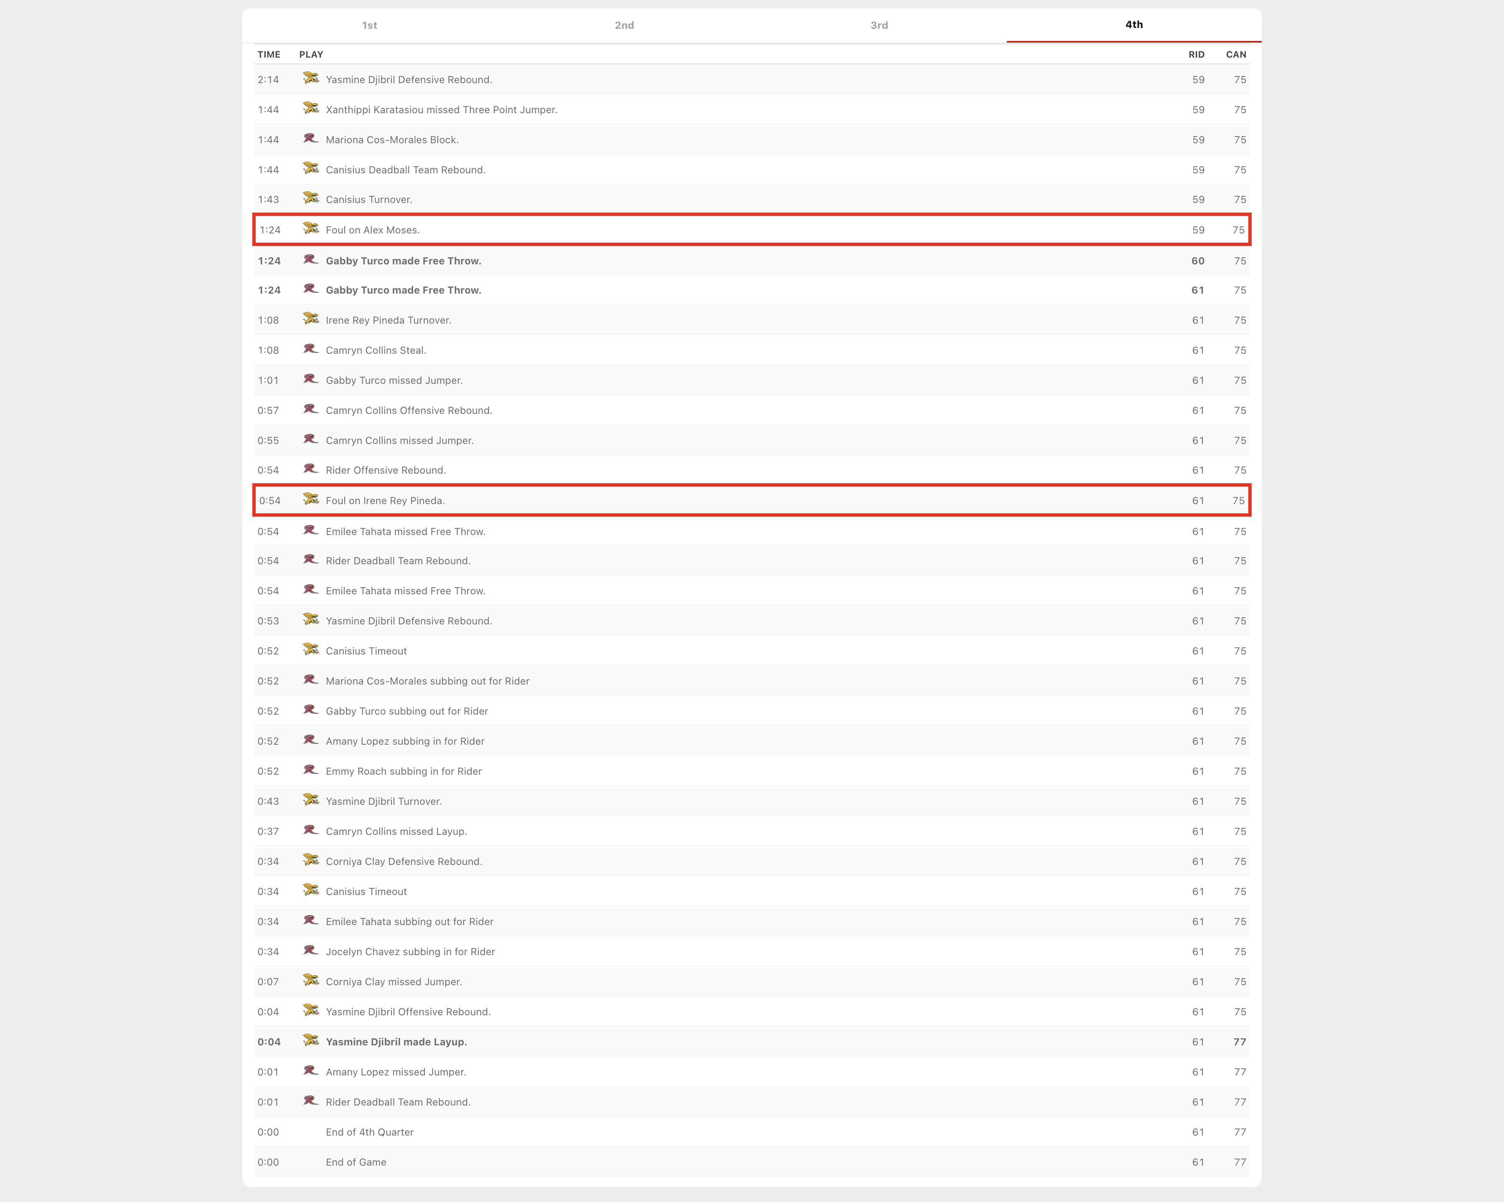Click the End of Game row
This screenshot has width=1504, height=1202.
(356, 1162)
